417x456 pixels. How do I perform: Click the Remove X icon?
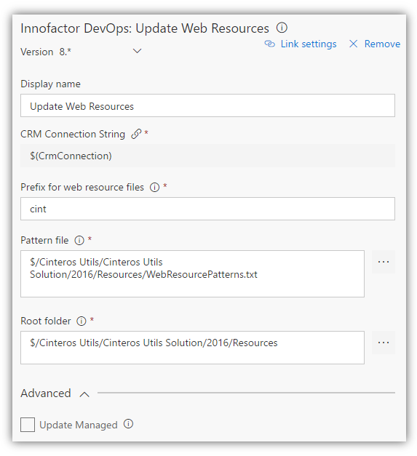[353, 44]
